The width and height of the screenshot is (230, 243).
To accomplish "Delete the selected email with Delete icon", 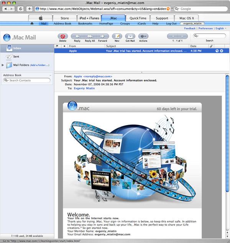I will (62, 36).
